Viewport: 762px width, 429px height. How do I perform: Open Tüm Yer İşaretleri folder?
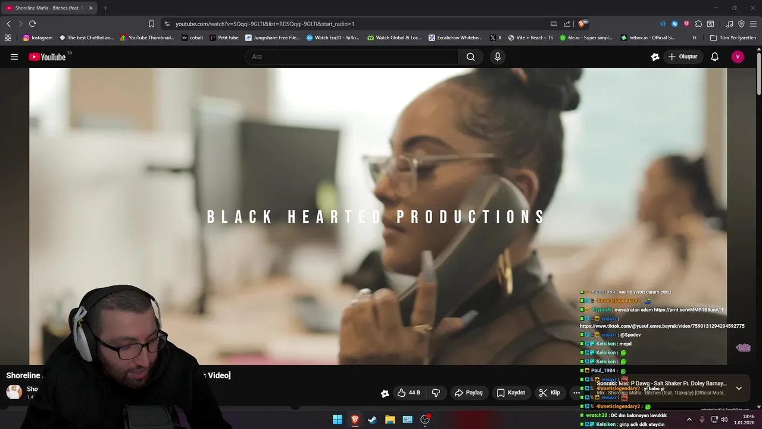733,38
